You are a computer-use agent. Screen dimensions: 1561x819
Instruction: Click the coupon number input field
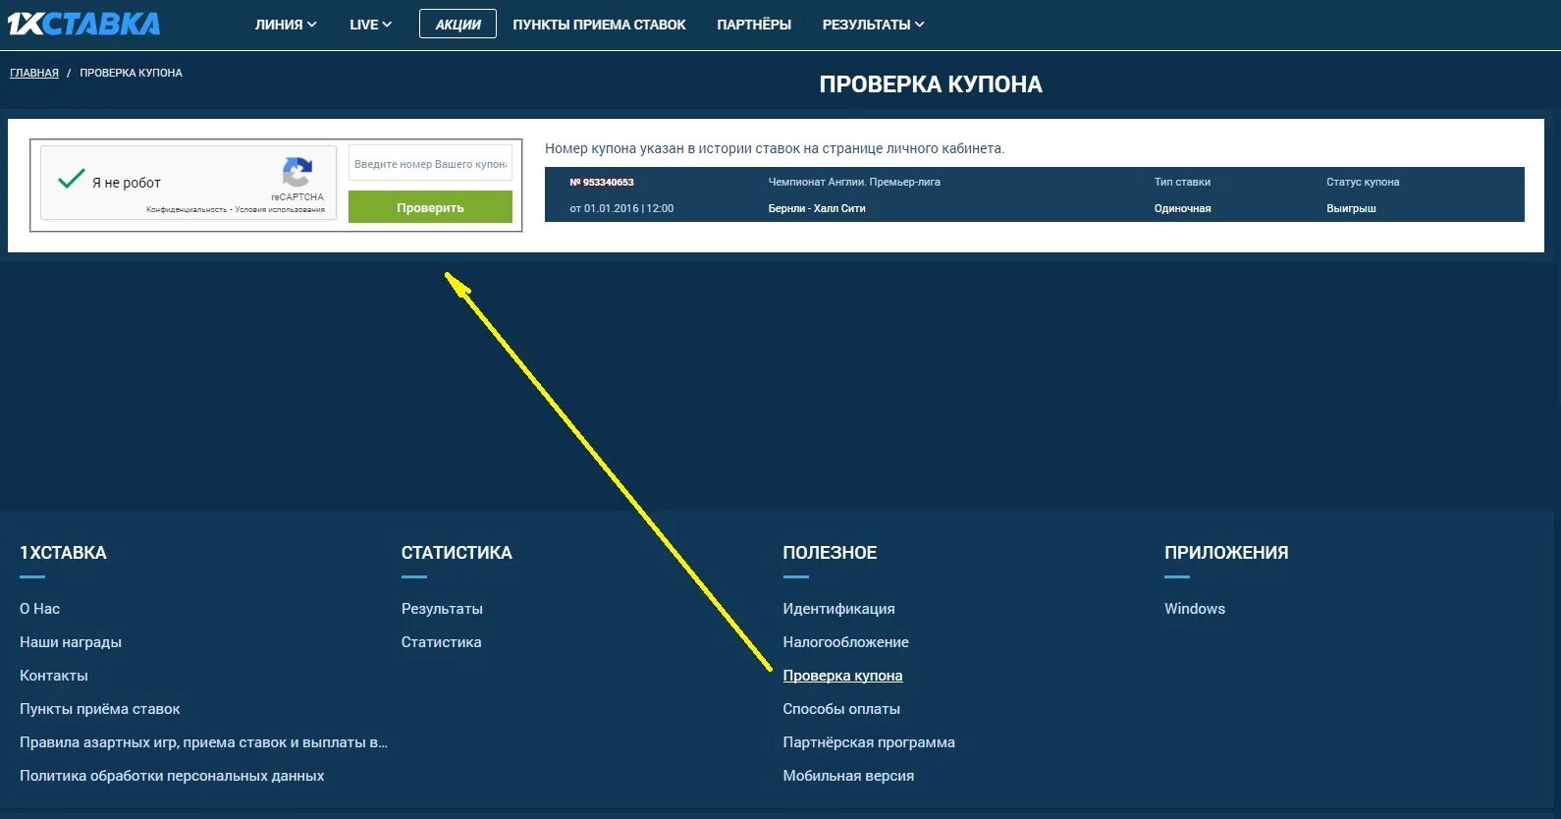pos(430,164)
